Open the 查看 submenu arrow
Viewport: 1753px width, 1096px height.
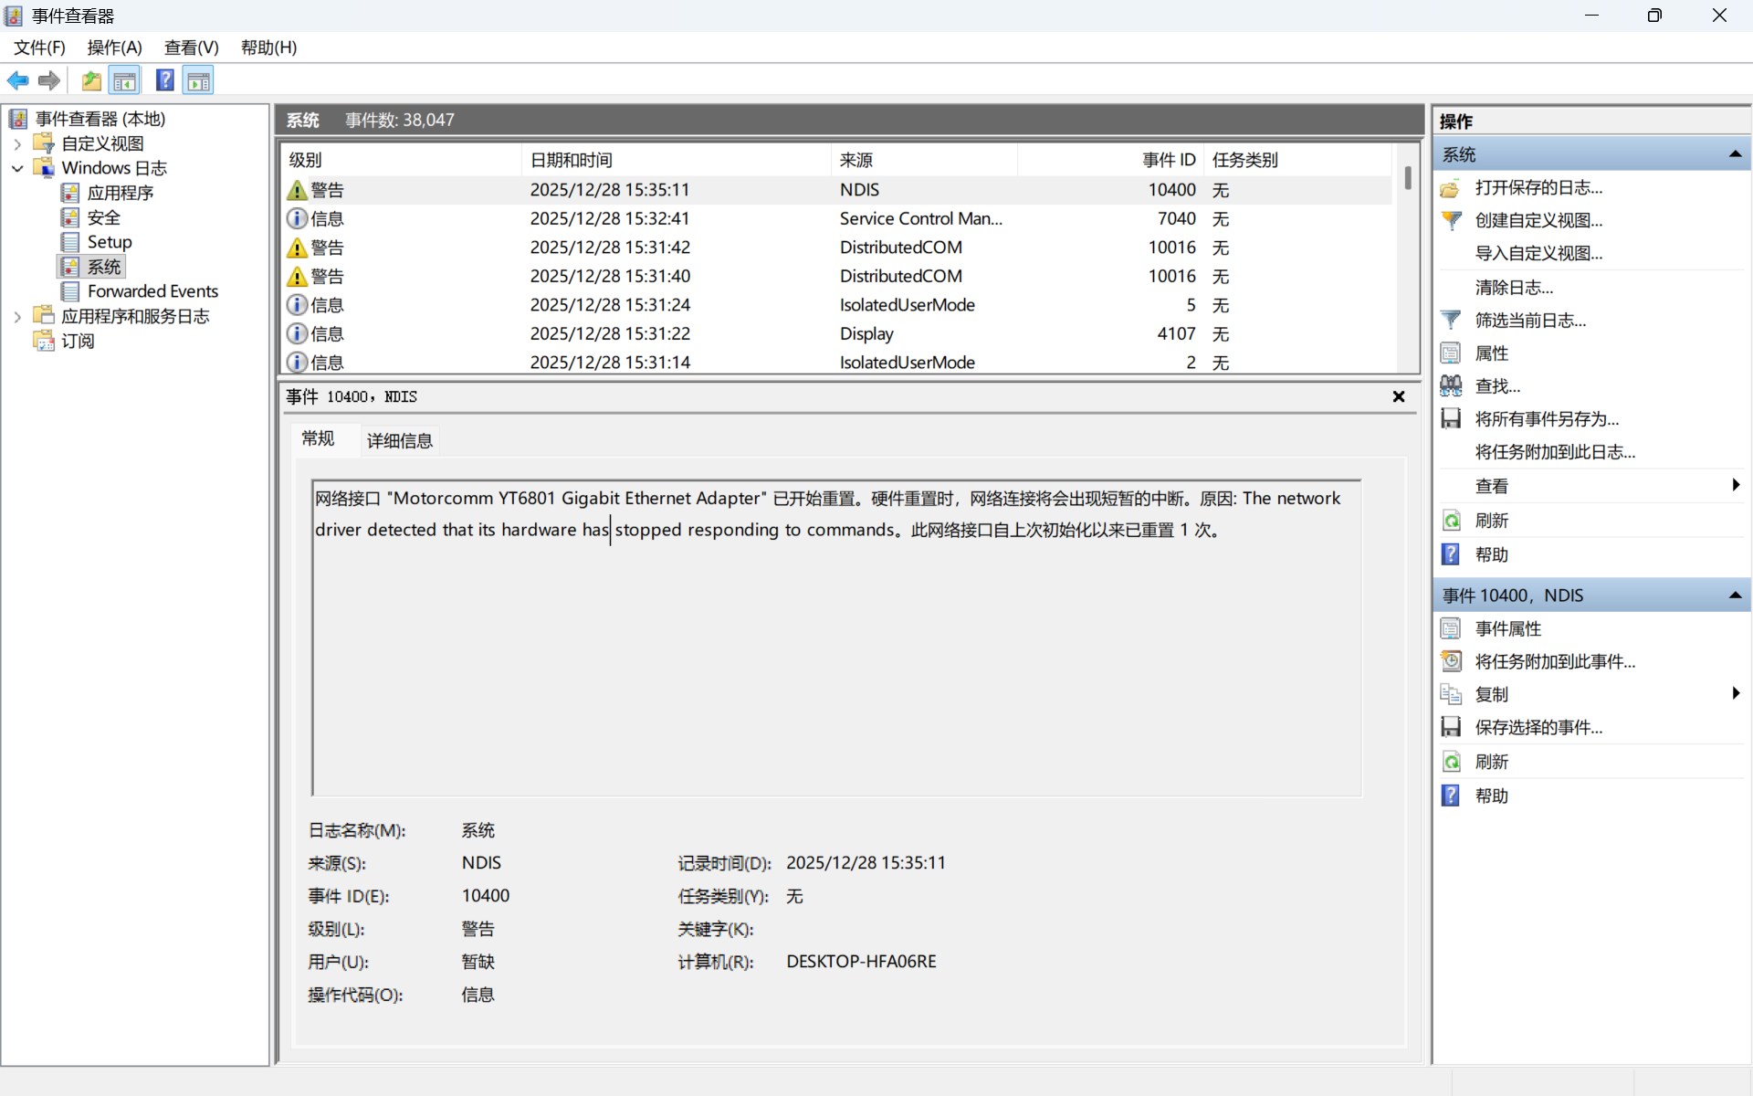[x=1736, y=485]
